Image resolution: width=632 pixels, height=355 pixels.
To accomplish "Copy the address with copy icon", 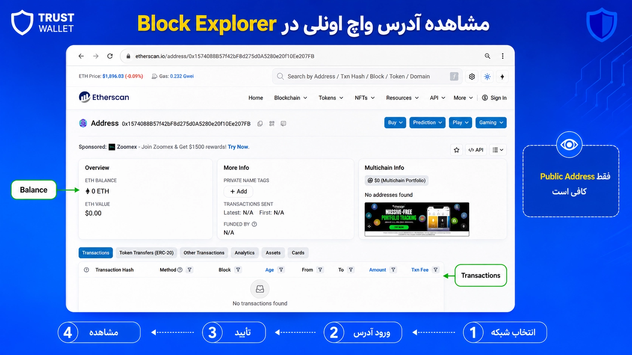I will (260, 124).
